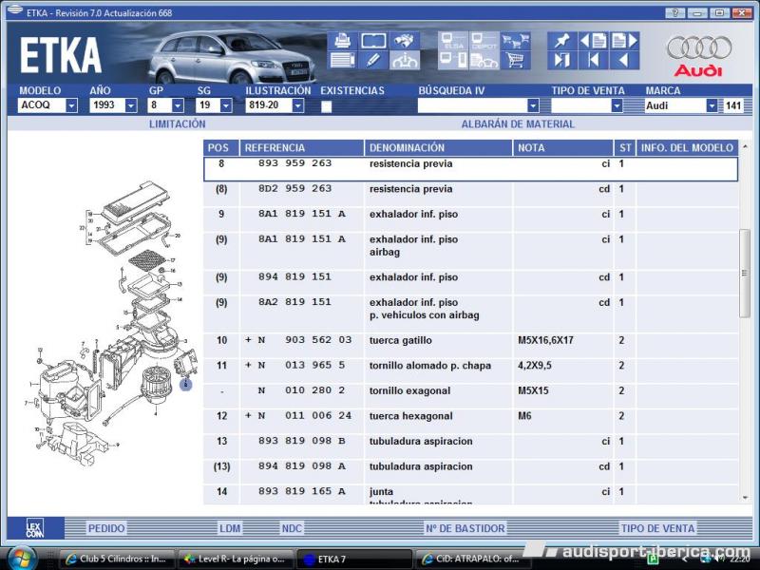
Task: Click the Audi rings logo
Action: [x=698, y=47]
